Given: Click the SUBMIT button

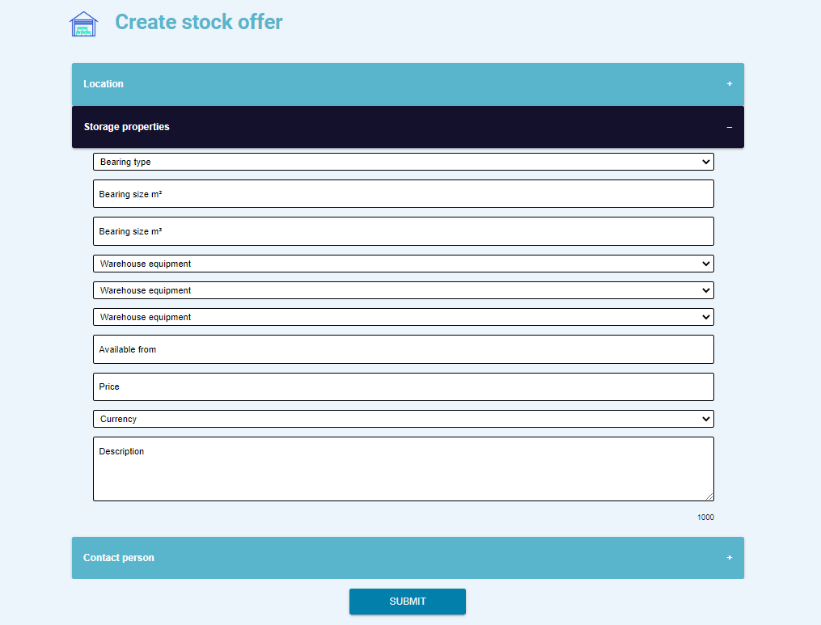Looking at the screenshot, I should 408,602.
